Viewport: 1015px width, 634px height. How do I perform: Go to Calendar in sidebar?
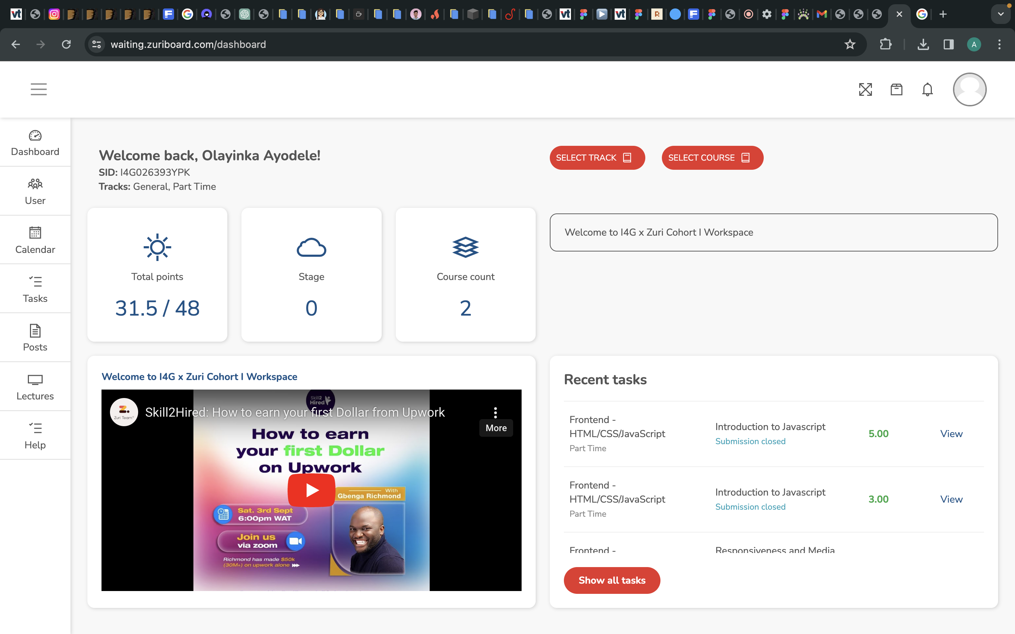click(x=35, y=240)
